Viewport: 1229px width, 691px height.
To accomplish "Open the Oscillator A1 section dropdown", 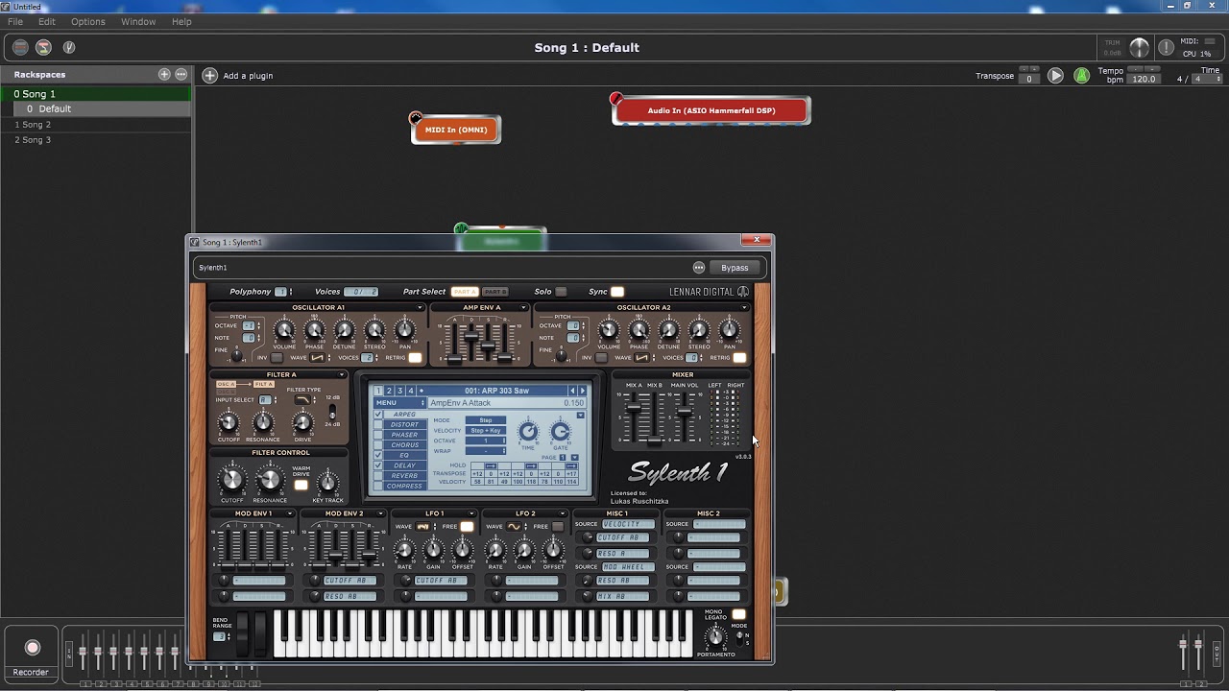I will [420, 308].
